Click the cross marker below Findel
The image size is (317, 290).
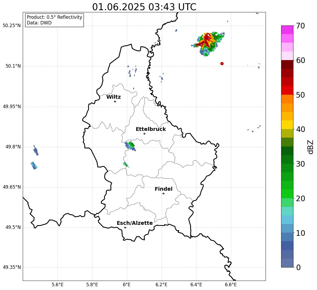point(163,194)
